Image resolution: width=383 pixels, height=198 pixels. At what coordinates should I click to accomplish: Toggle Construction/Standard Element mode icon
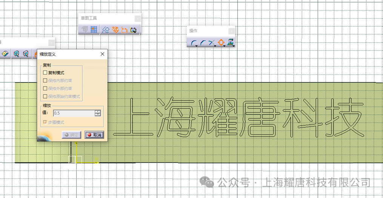(x=106, y=29)
